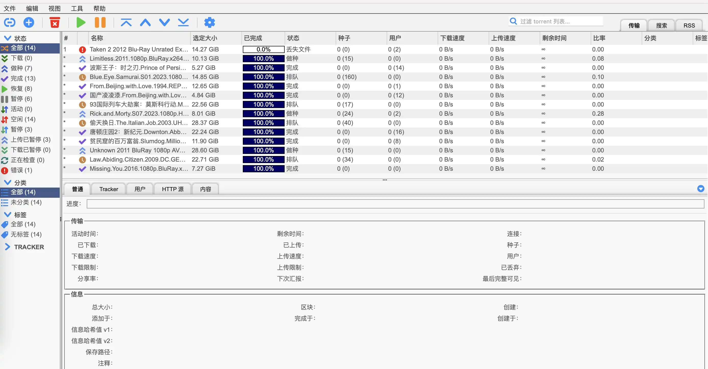This screenshot has height=369, width=708.
Task: Click the queue move down arrow
Action: tap(164, 22)
